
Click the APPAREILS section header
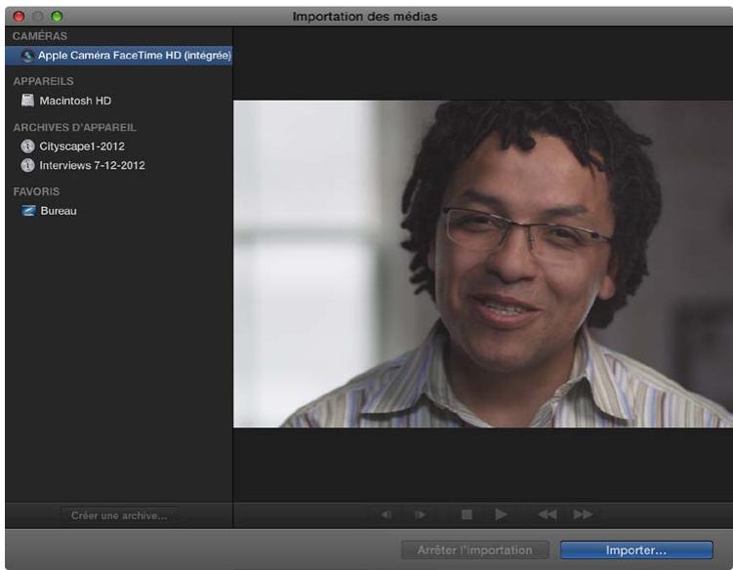click(44, 81)
